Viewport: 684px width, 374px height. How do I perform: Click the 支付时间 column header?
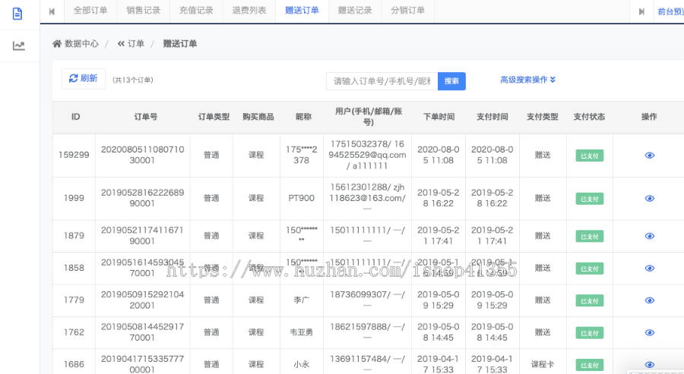click(x=492, y=117)
